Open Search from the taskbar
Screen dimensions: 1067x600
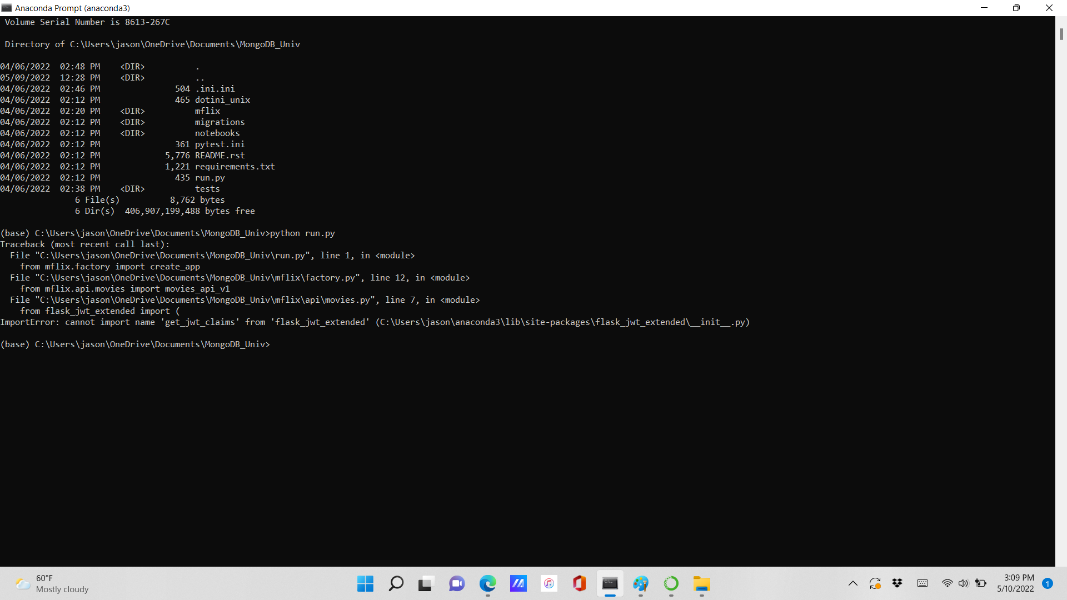click(396, 584)
